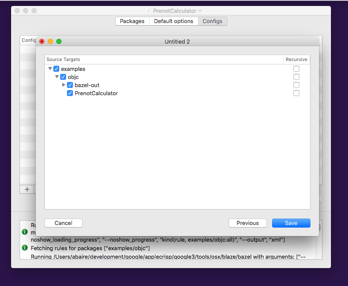348x286 pixels.
Task: Expand the bazel-out tree node
Action: (x=64, y=85)
